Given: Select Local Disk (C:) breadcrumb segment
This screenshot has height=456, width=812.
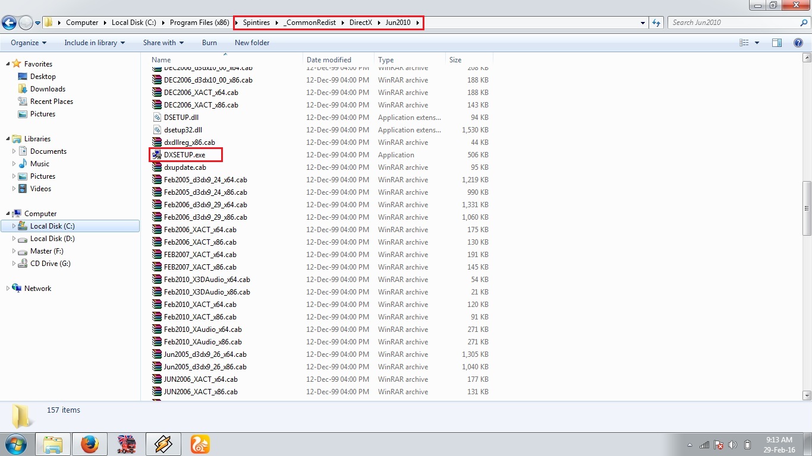Looking at the screenshot, I should point(134,23).
